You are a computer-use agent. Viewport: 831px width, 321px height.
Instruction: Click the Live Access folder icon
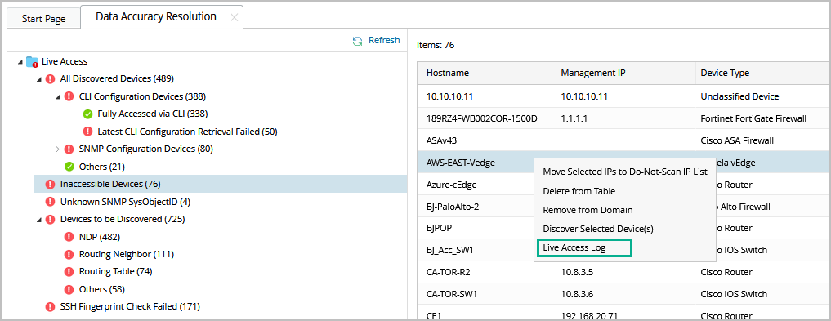(33, 61)
